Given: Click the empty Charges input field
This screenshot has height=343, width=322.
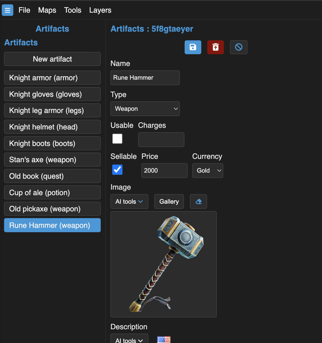Looking at the screenshot, I should pyautogui.click(x=161, y=140).
